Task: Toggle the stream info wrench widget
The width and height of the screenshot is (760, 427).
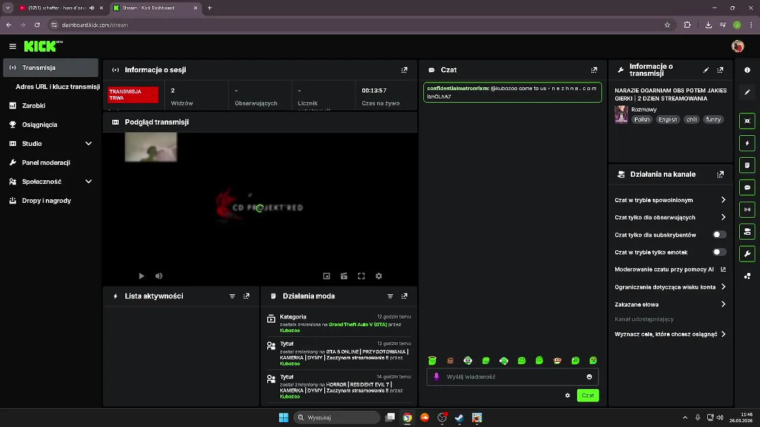Action: pyautogui.click(x=747, y=254)
